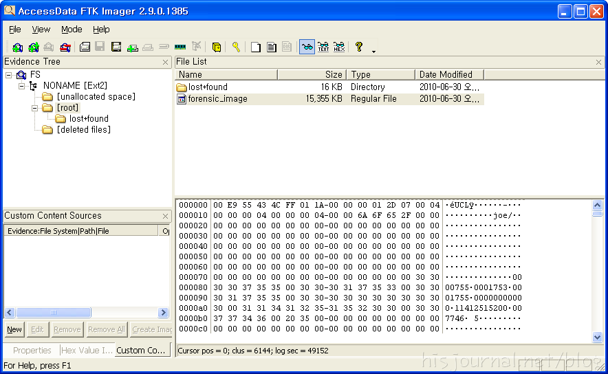
Task: Click the 15,355 KB size cell
Action: coord(324,99)
